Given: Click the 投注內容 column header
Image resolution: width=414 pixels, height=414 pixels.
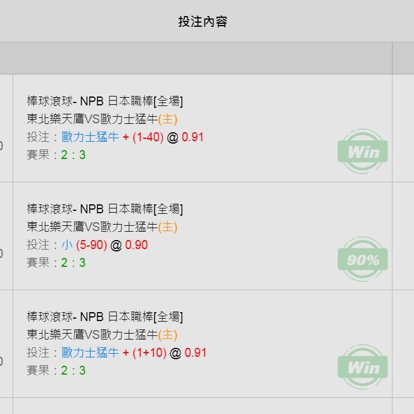Looking at the screenshot, I should point(203,21).
